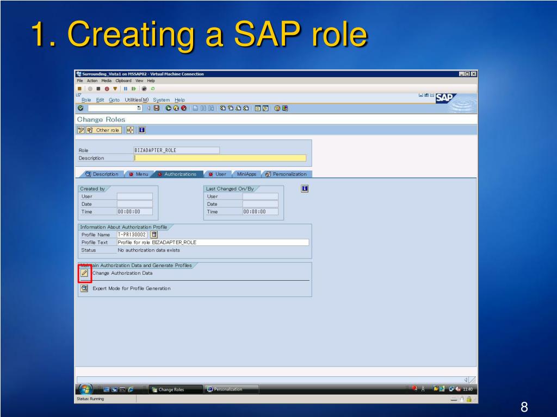557x417 pixels.
Task: Open the Role menu
Action: (x=86, y=100)
